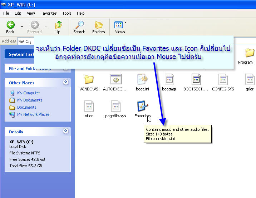Click the System Tasks panel header
This screenshot has height=198, width=256.
pos(20,54)
